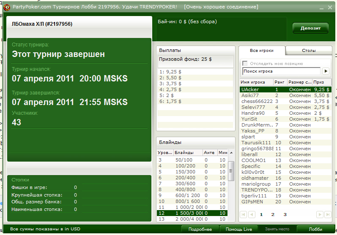Select player GIPsMEN row

(x=285, y=202)
